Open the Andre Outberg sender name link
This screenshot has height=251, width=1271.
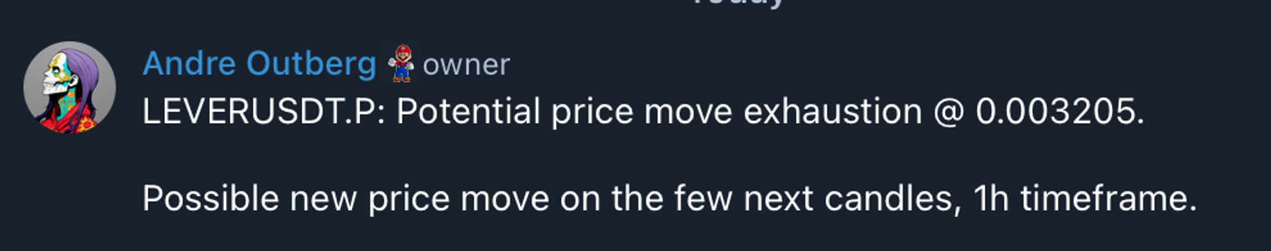pos(259,63)
